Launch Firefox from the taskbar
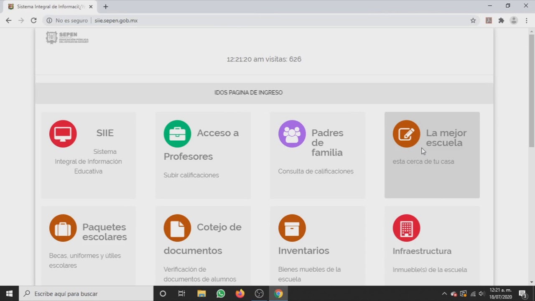The image size is (535, 301). point(240,293)
